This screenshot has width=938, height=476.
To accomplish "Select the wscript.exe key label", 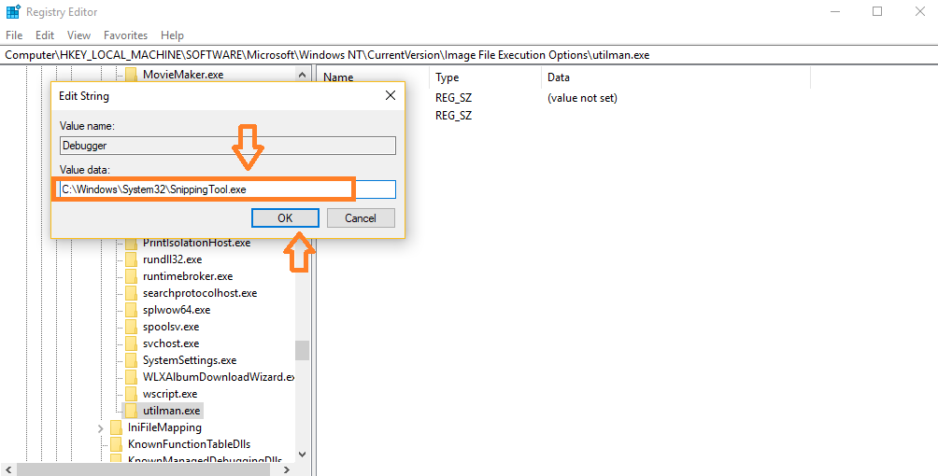I will tap(170, 394).
